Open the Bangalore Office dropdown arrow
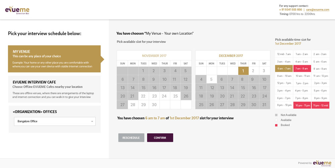Image resolution: width=335 pixels, height=168 pixels. [x=92, y=121]
